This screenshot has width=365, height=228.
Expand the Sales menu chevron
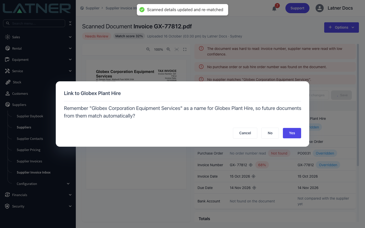click(70, 37)
